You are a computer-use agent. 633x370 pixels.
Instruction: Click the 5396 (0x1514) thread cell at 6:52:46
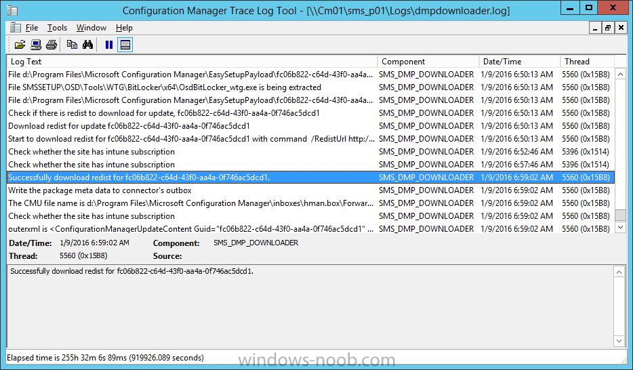586,152
